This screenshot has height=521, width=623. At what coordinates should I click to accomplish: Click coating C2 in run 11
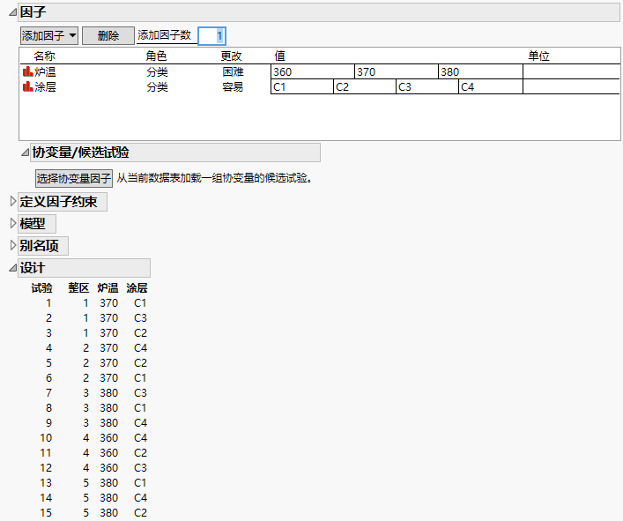coord(140,452)
